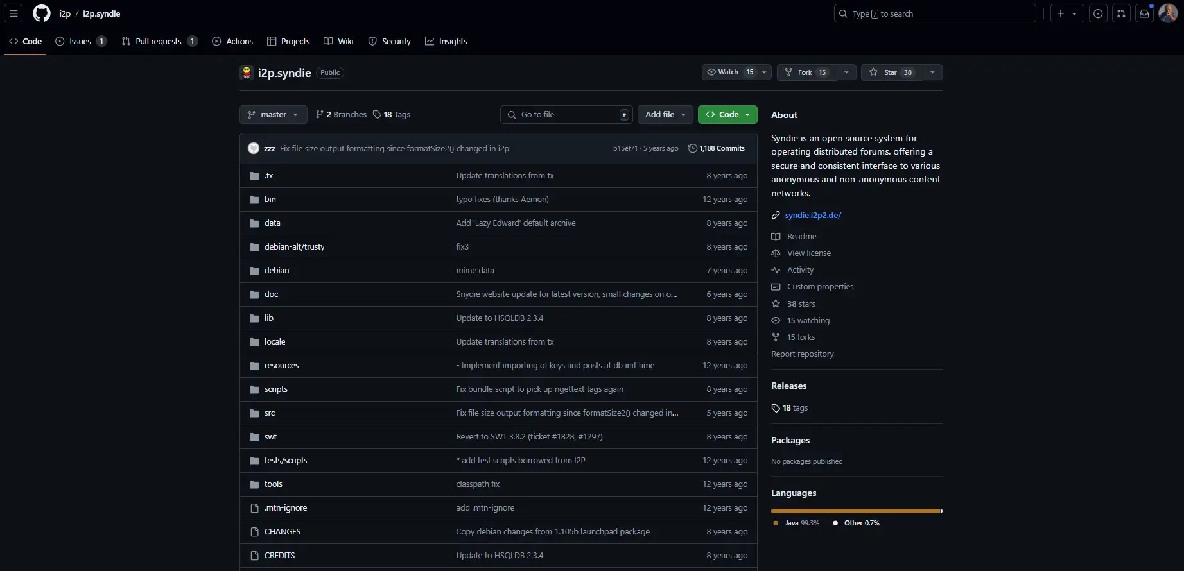The height and width of the screenshot is (571, 1184).
Task: Open the lib folder
Action: [268, 318]
